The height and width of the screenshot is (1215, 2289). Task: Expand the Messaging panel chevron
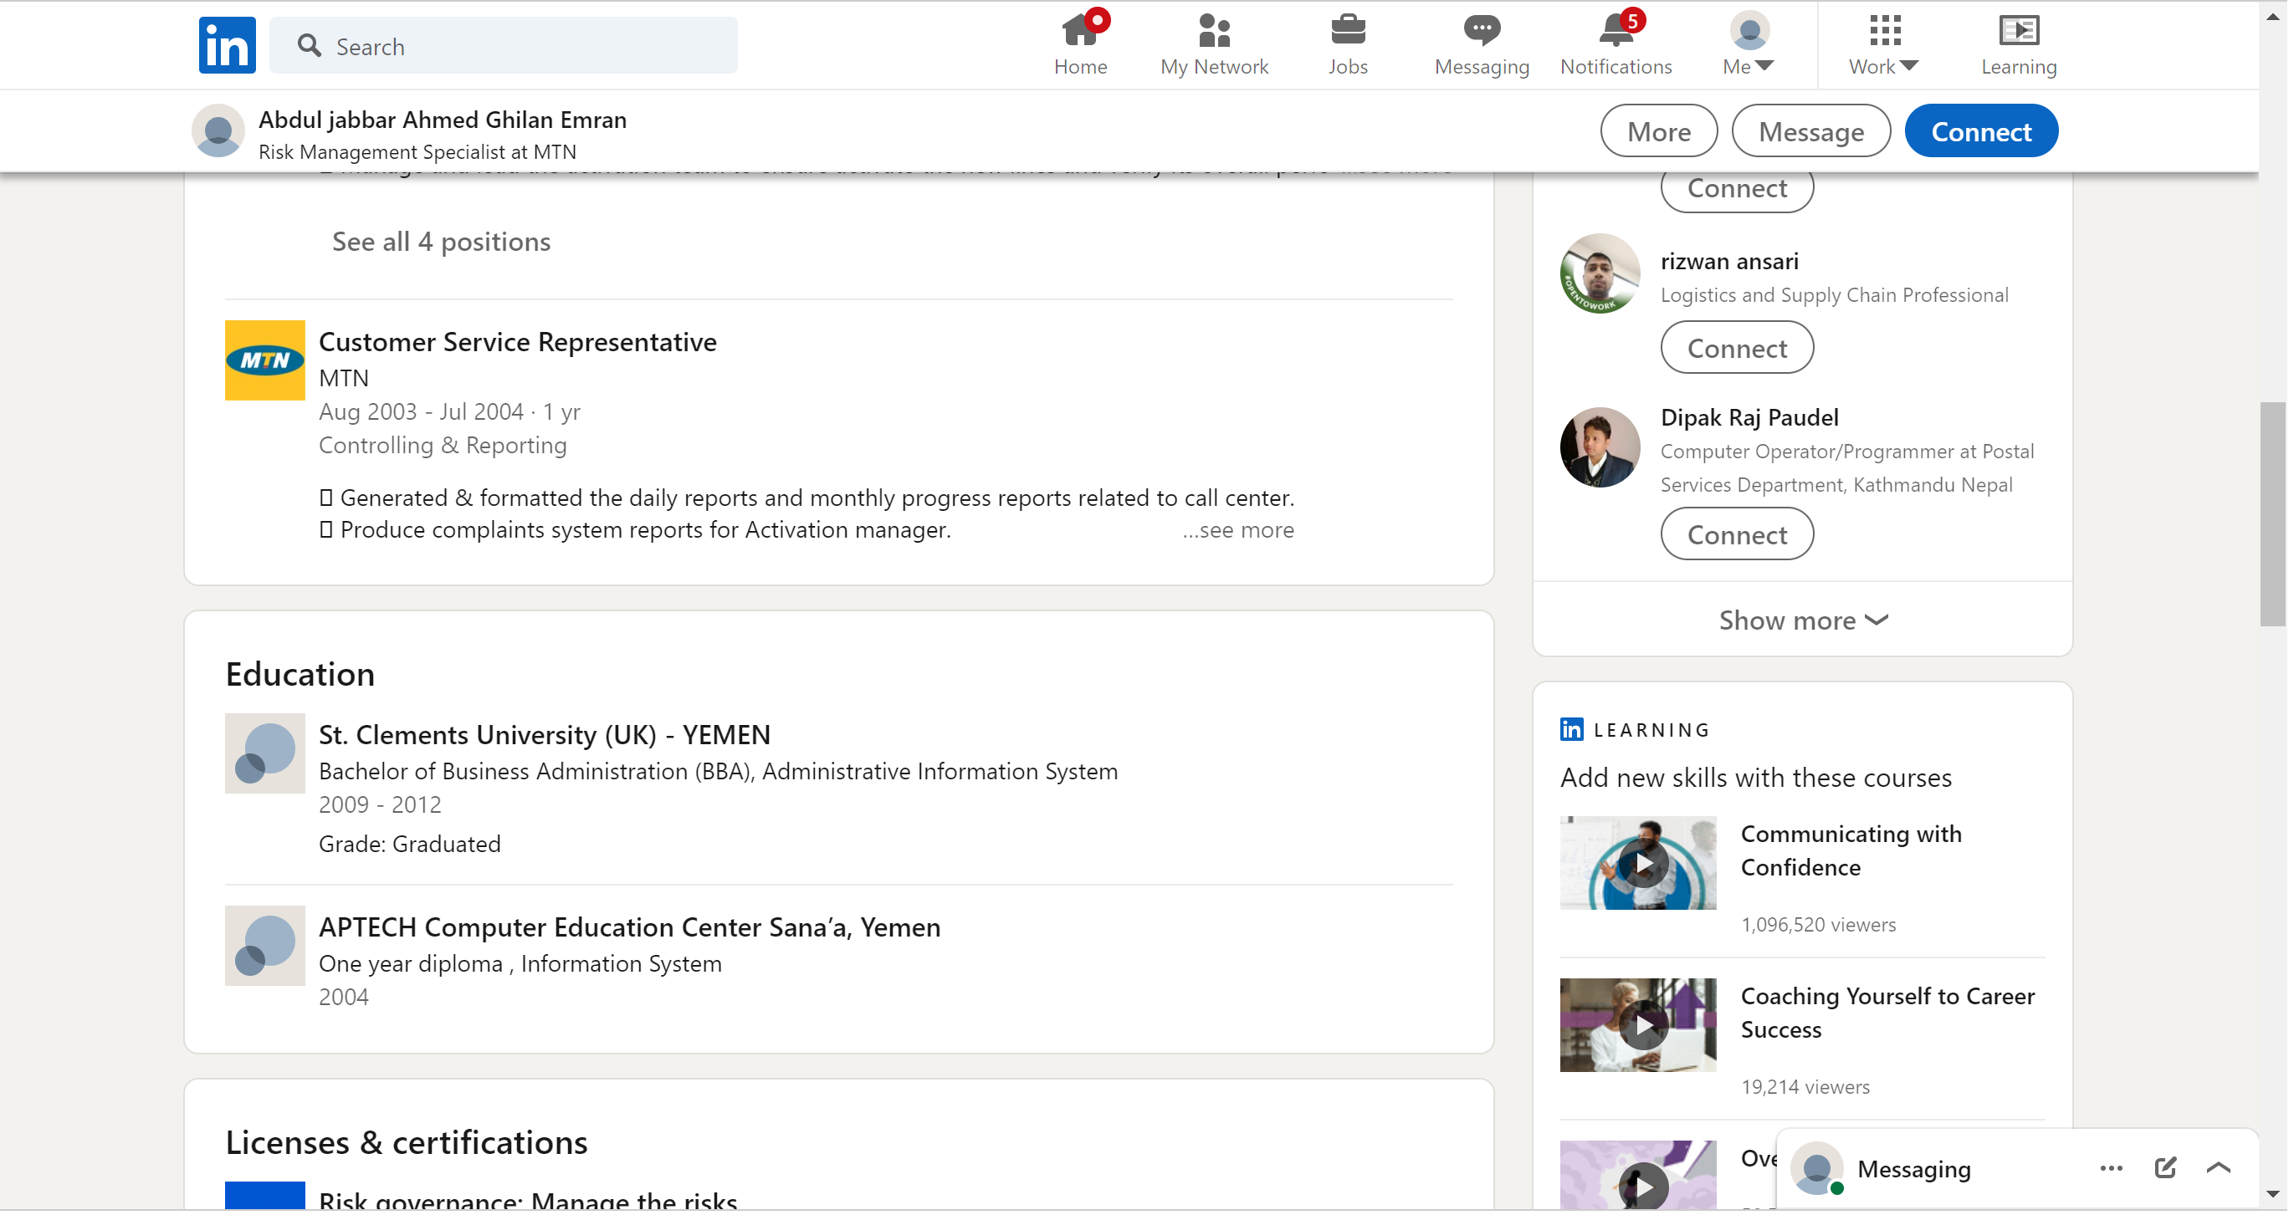coord(2218,1168)
